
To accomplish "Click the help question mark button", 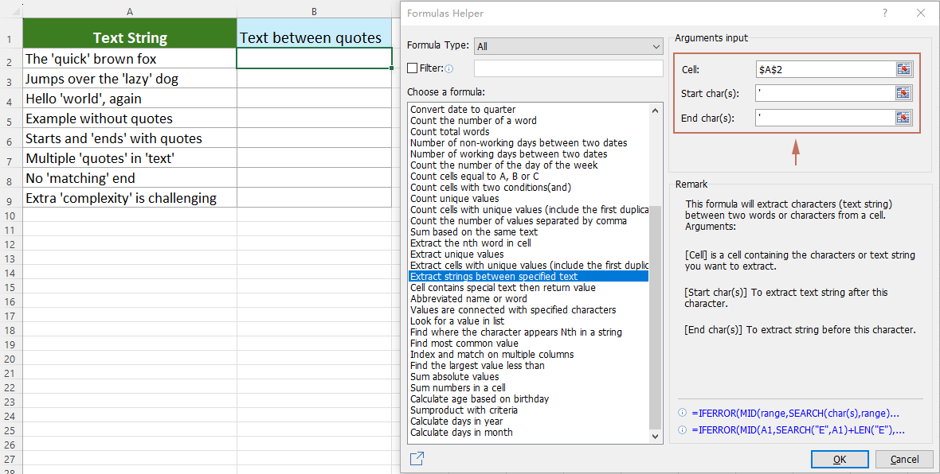I will [885, 13].
